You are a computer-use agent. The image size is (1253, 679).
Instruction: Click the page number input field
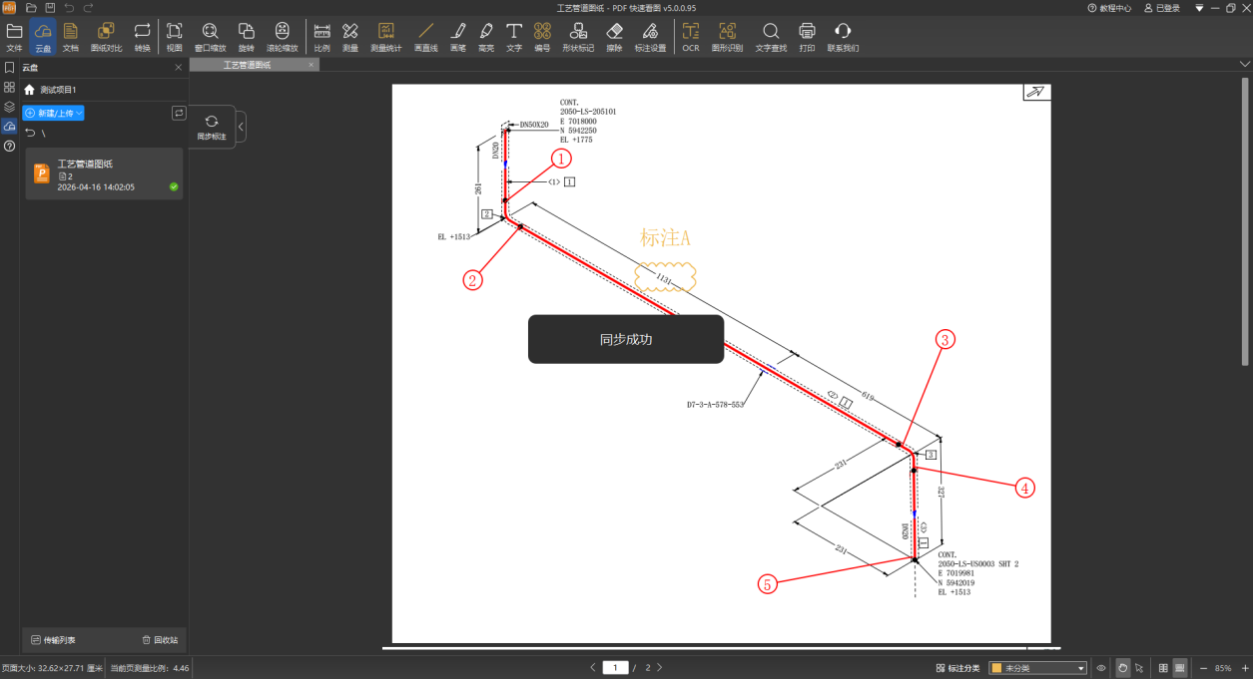coord(615,668)
